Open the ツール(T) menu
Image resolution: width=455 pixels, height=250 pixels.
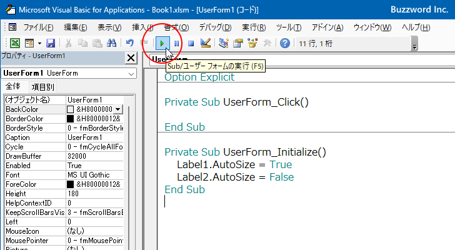[x=289, y=27]
